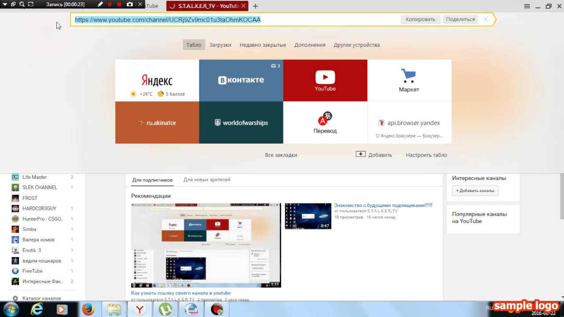Clear the address bar with the X
Screen dimensions: 564x317
(x=486, y=19)
